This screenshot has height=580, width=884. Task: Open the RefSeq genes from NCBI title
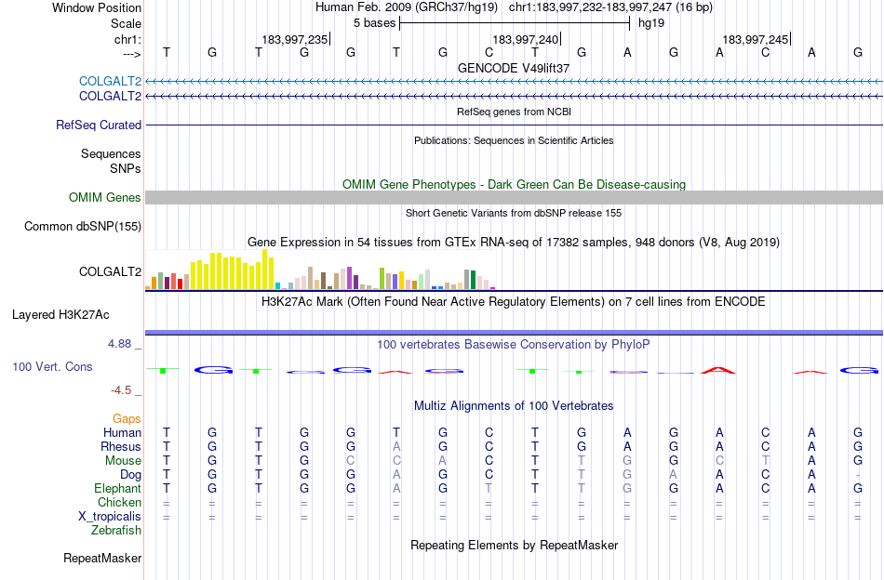click(x=514, y=112)
